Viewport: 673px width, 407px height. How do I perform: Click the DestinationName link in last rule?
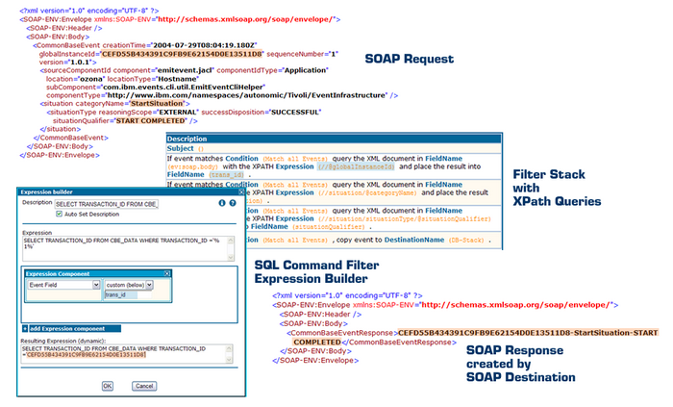pyautogui.click(x=414, y=240)
